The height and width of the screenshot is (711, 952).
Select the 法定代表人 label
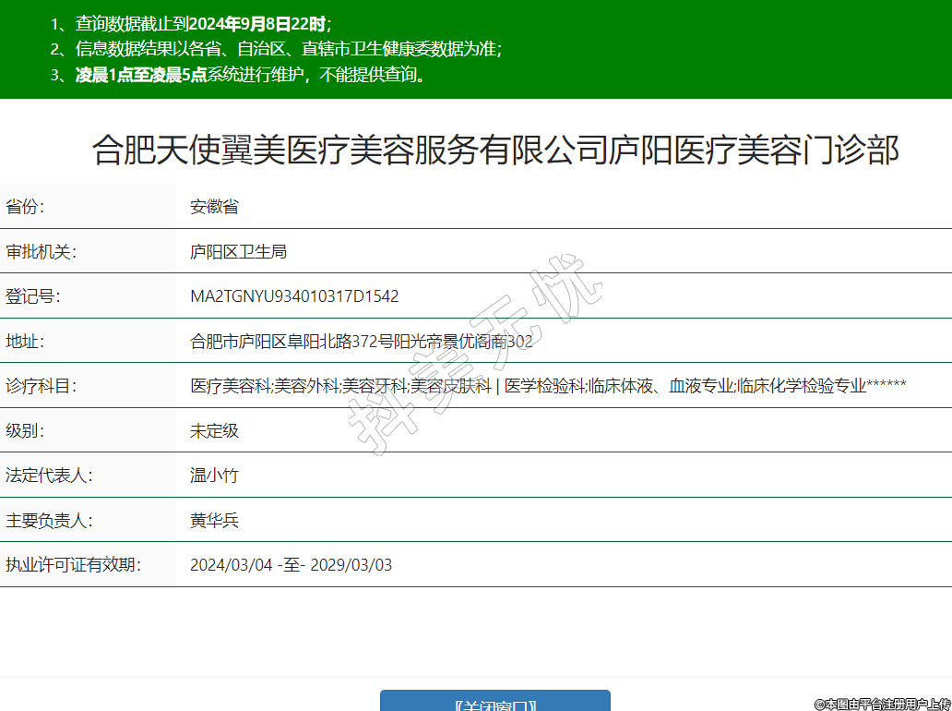click(x=49, y=476)
